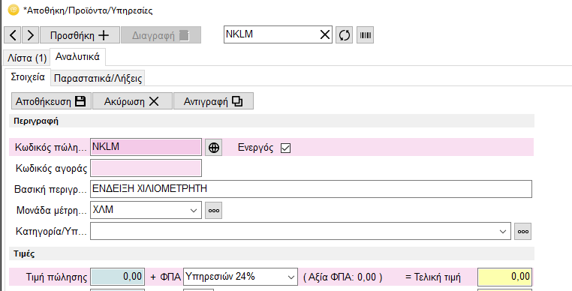Screen dimensions: 572x291
Task: Clear the NKLM search box
Action: [324, 34]
